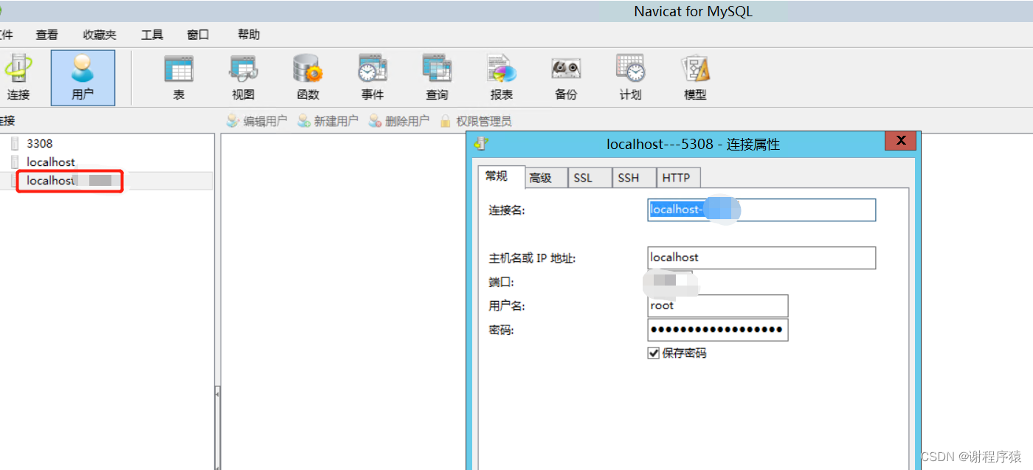1033x470 pixels.
Task: Switch to the SSH tab
Action: (x=633, y=177)
